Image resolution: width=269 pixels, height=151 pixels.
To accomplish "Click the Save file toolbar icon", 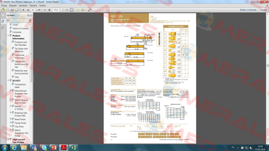I will 8,10.
